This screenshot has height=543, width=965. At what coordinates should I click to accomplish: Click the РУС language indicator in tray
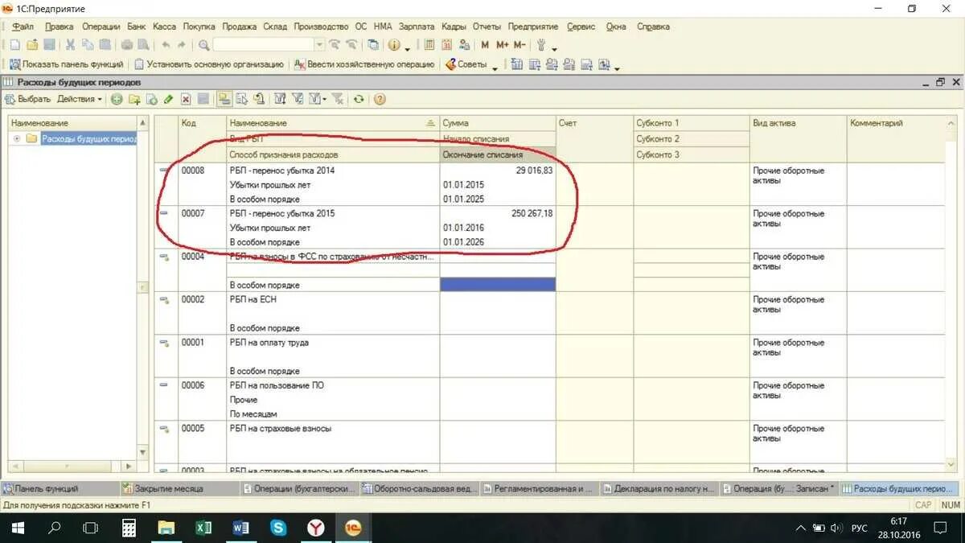[x=860, y=528]
